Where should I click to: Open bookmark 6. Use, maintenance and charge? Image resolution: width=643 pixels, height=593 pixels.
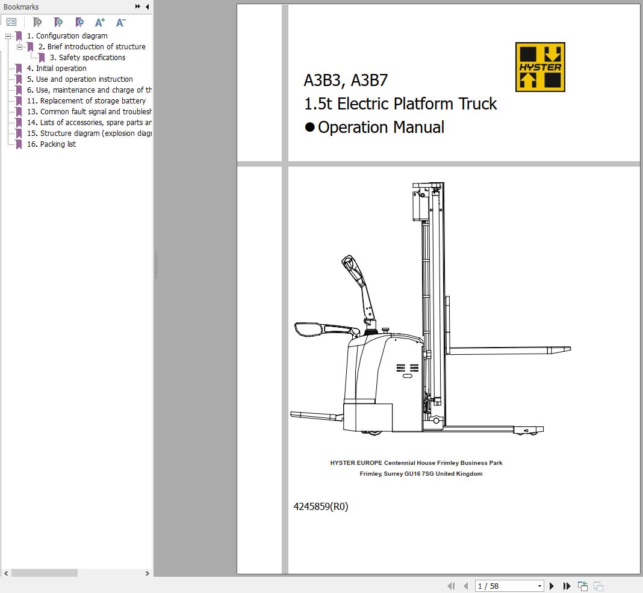(89, 90)
